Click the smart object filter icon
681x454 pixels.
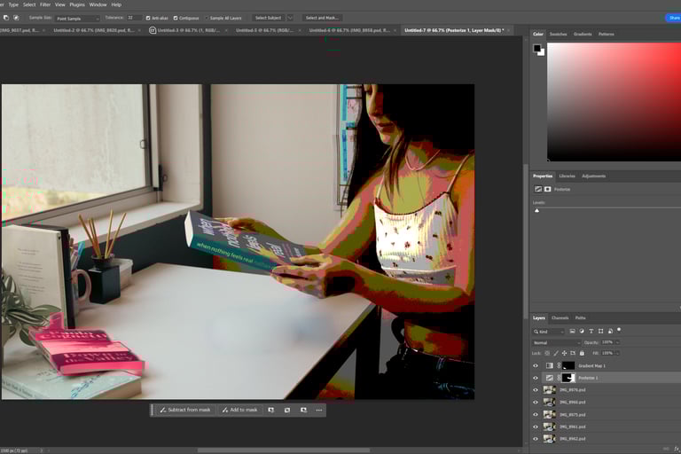coord(610,331)
